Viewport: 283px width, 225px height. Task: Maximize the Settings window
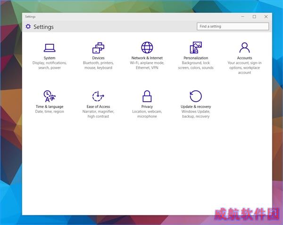point(254,16)
